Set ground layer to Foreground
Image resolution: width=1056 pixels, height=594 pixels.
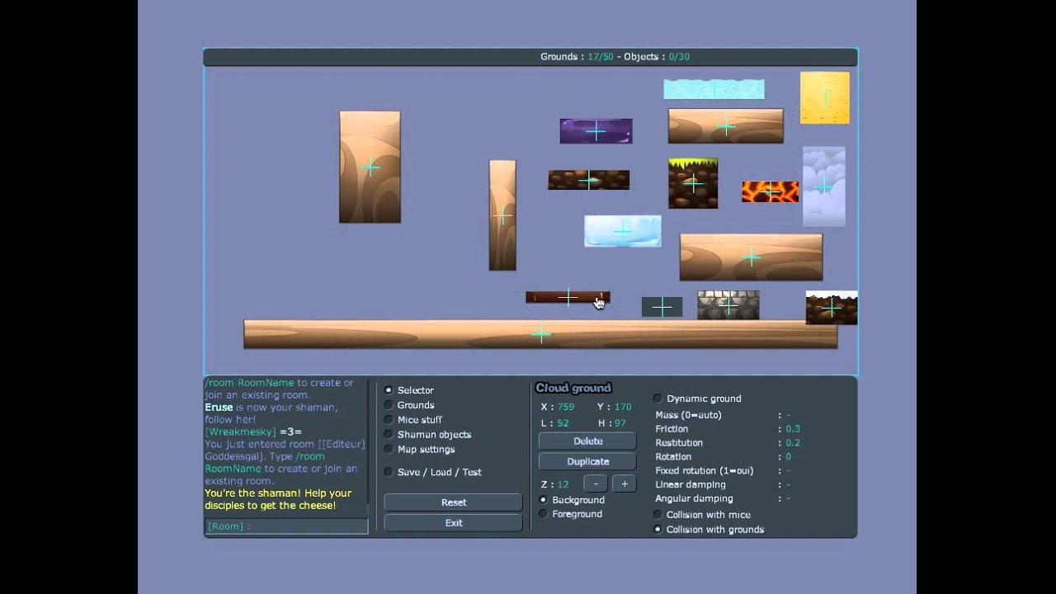click(571, 514)
